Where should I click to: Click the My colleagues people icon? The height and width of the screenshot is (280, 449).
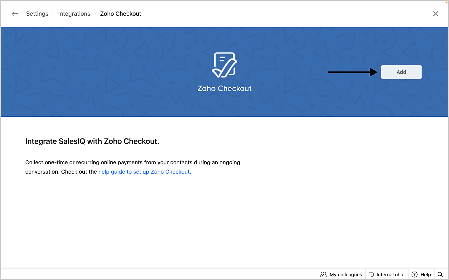[323, 274]
